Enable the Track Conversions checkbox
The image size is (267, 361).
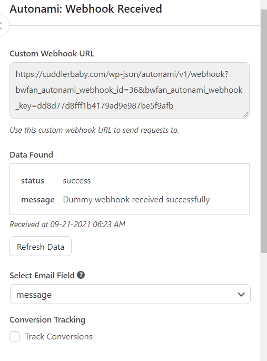click(x=15, y=336)
